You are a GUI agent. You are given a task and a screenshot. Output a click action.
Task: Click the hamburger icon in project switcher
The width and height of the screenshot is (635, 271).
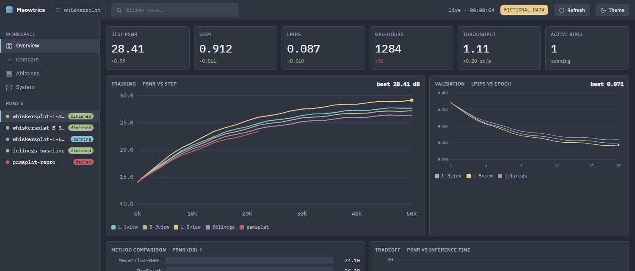[58, 10]
